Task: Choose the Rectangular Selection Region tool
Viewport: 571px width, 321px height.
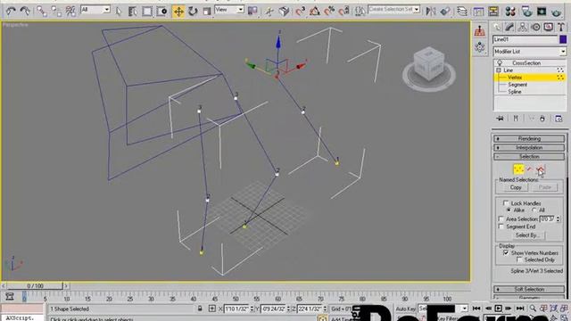Action: pos(147,12)
